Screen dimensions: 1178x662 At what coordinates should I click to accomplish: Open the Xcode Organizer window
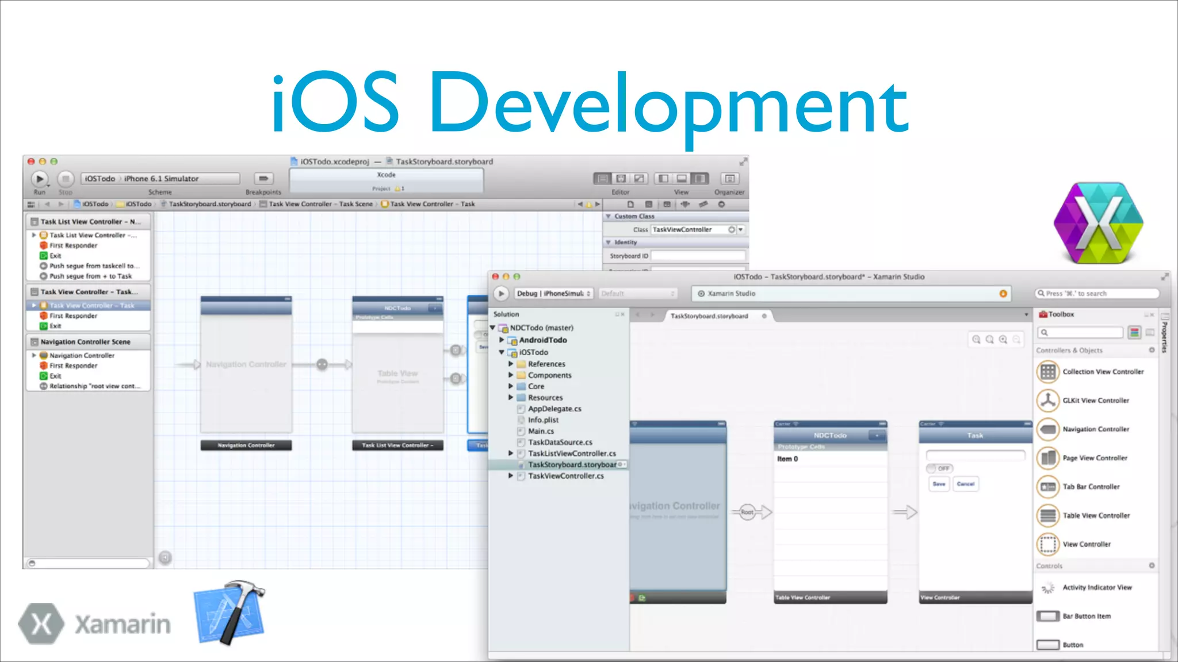click(729, 179)
